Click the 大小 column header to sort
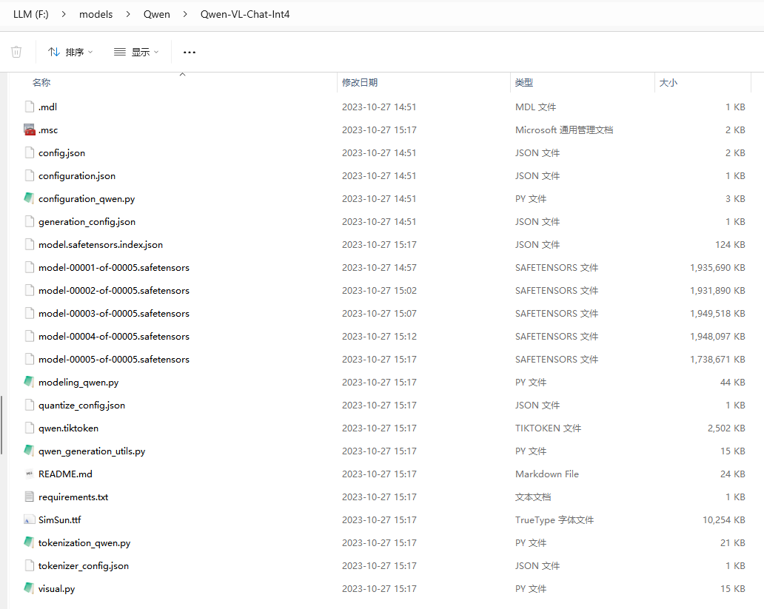This screenshot has height=609, width=764. [x=668, y=82]
